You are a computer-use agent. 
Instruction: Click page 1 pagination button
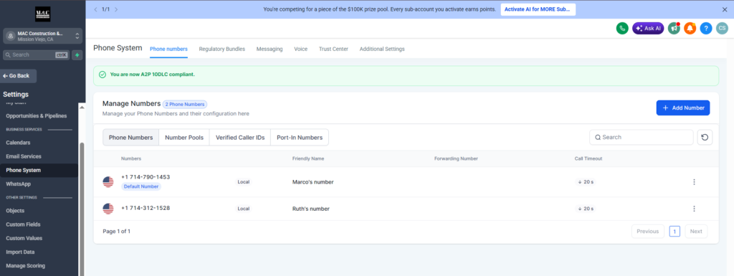[x=675, y=231]
